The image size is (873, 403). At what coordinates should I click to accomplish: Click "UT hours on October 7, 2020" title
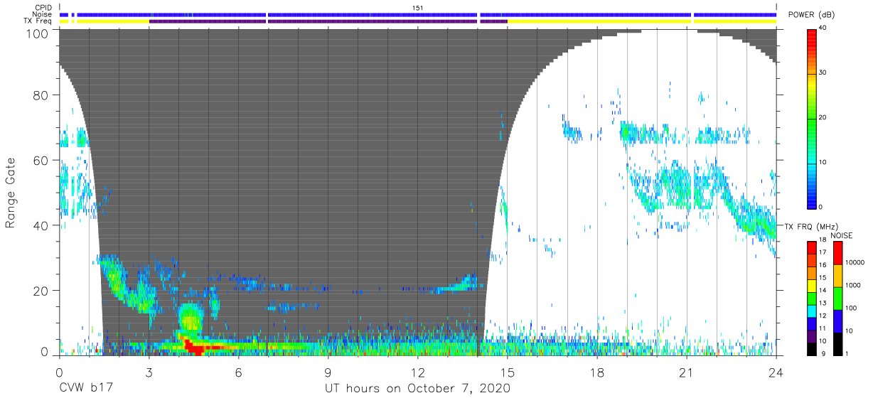click(417, 388)
